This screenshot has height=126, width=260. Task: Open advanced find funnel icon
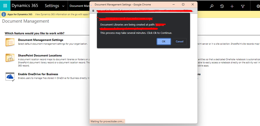pyautogui.click(x=243, y=6)
